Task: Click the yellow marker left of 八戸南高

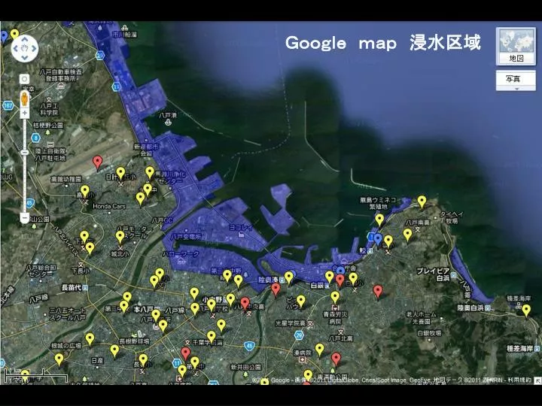Action: click(x=408, y=234)
